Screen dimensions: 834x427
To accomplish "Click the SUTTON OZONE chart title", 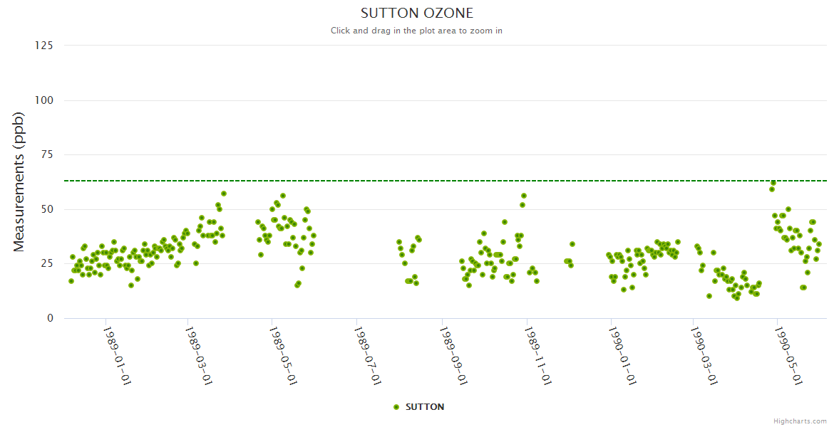I will click(x=416, y=14).
